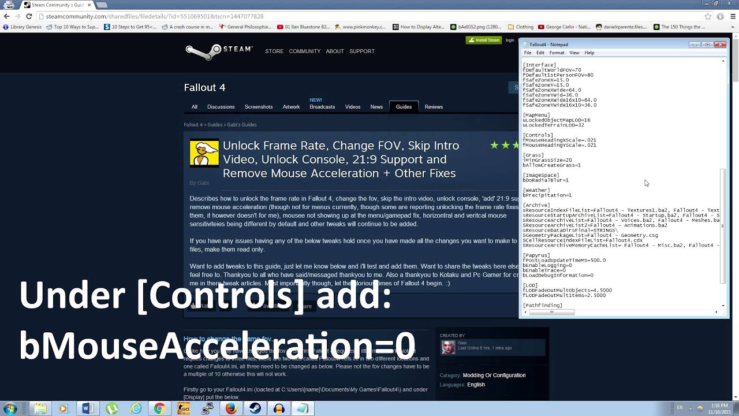
Task: Click Notepad scroll-down arrow
Action: [723, 306]
